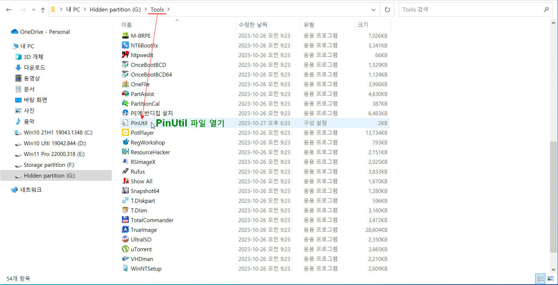Open 다운로드 folder in sidebar
The width and height of the screenshot is (558, 285).
(34, 68)
